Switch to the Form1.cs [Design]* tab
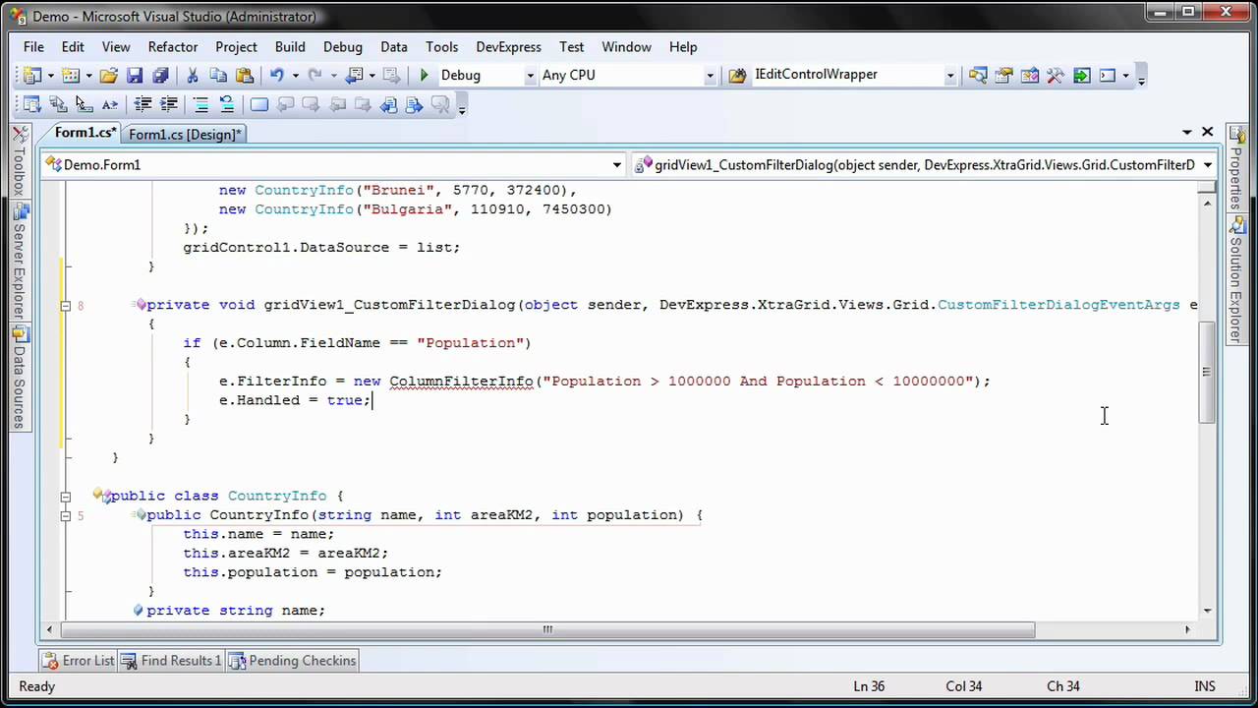 pos(185,135)
